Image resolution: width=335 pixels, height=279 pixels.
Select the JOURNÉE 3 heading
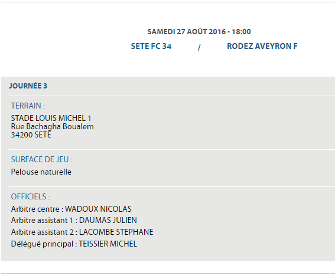click(28, 86)
